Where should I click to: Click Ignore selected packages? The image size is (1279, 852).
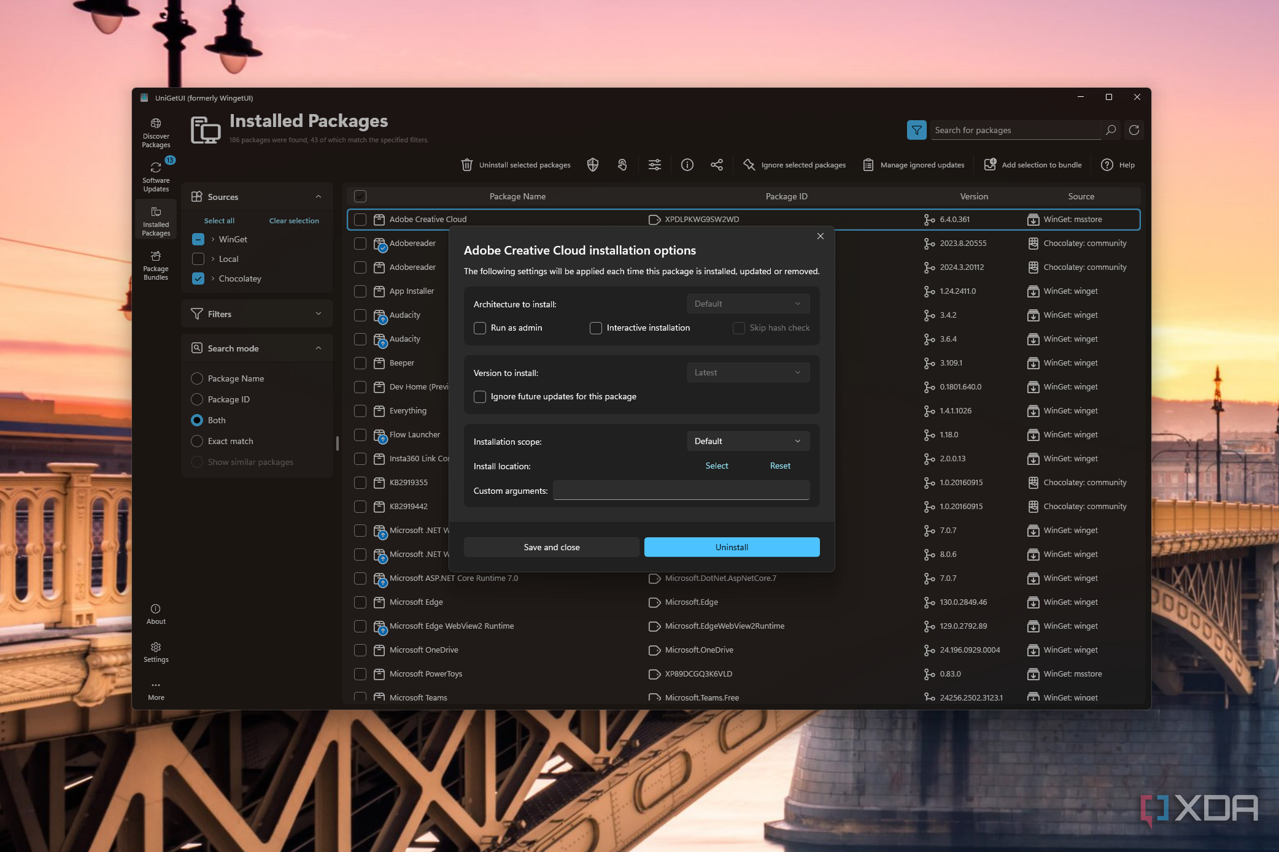(x=794, y=164)
